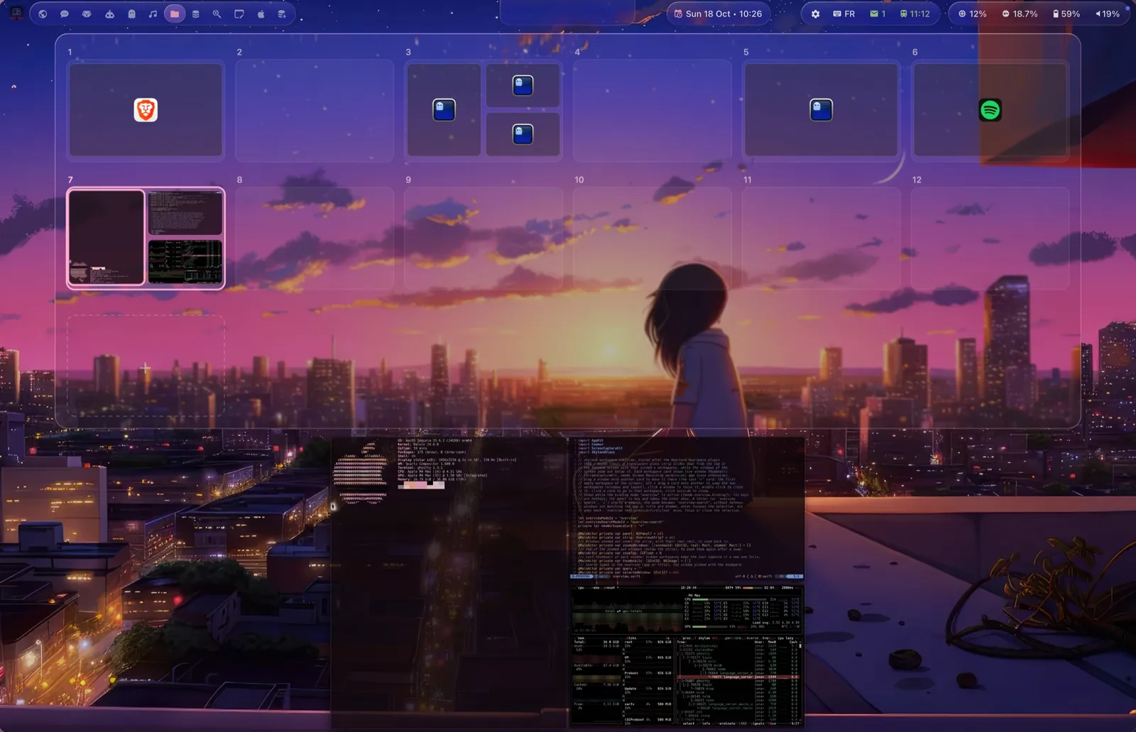Select the Brave browser window in workspace 1
The image size is (1136, 732).
tap(146, 110)
